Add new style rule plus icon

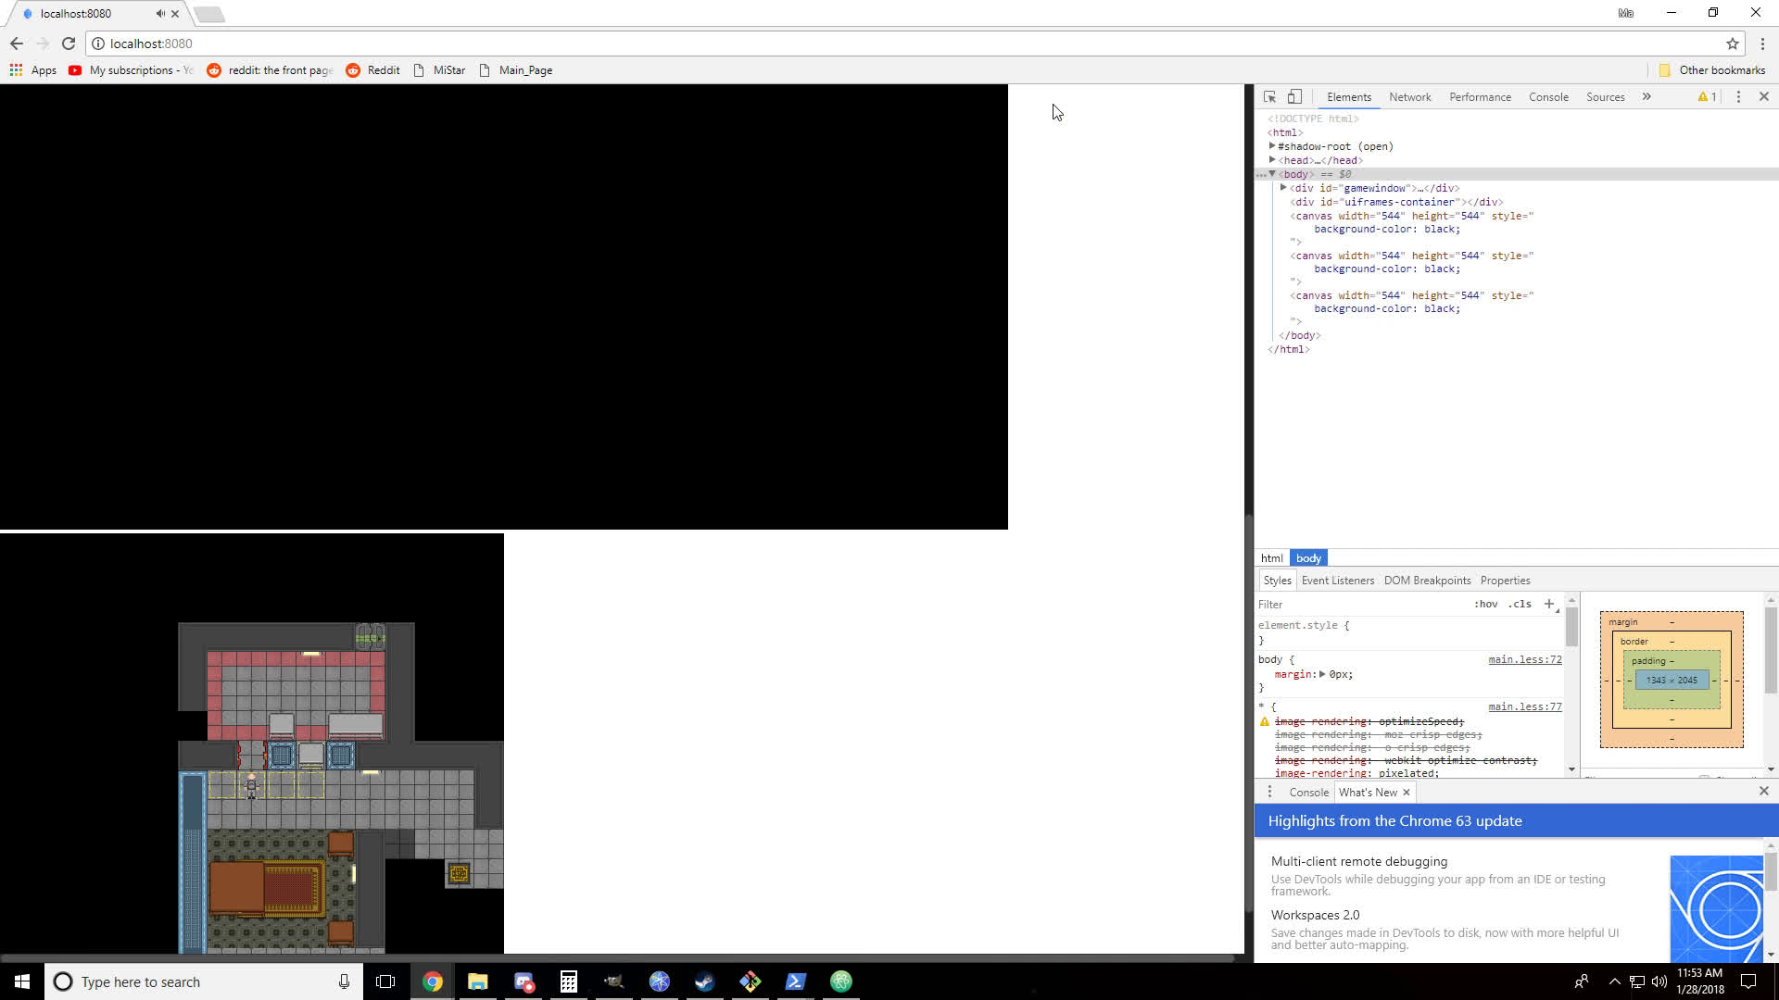point(1548,604)
